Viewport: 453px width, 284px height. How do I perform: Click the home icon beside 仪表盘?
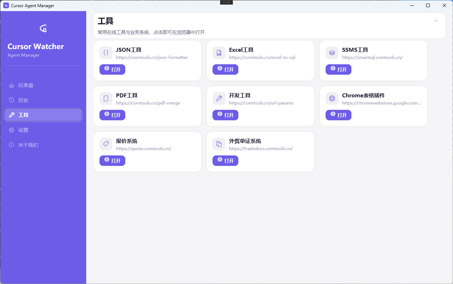(x=11, y=85)
